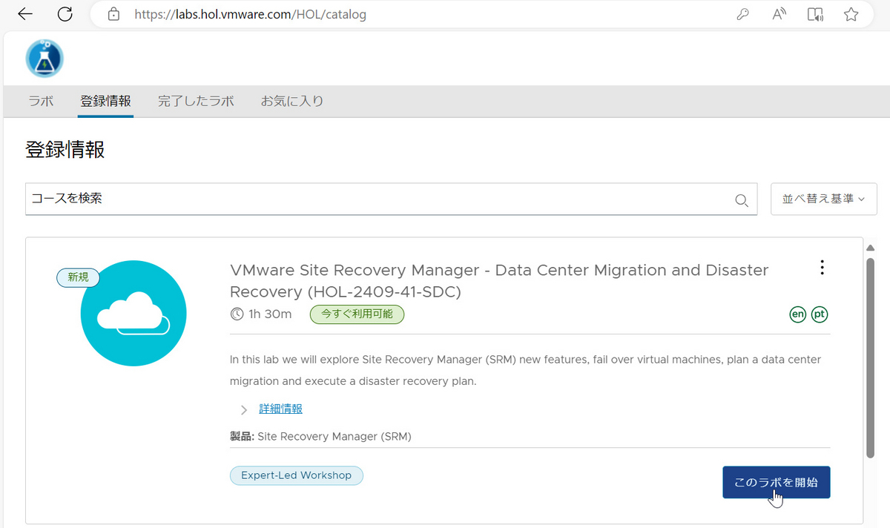890x528 pixels.
Task: Click the clock icon beside 1h 30m
Action: (x=237, y=314)
